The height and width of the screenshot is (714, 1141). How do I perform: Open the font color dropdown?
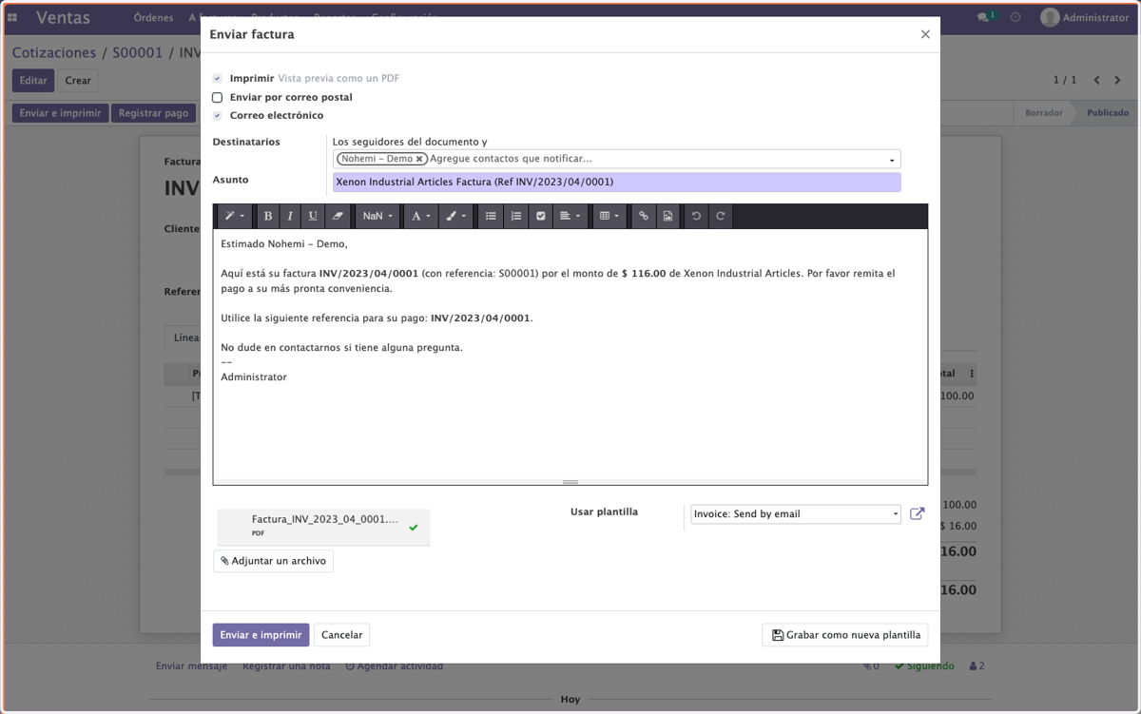419,217
